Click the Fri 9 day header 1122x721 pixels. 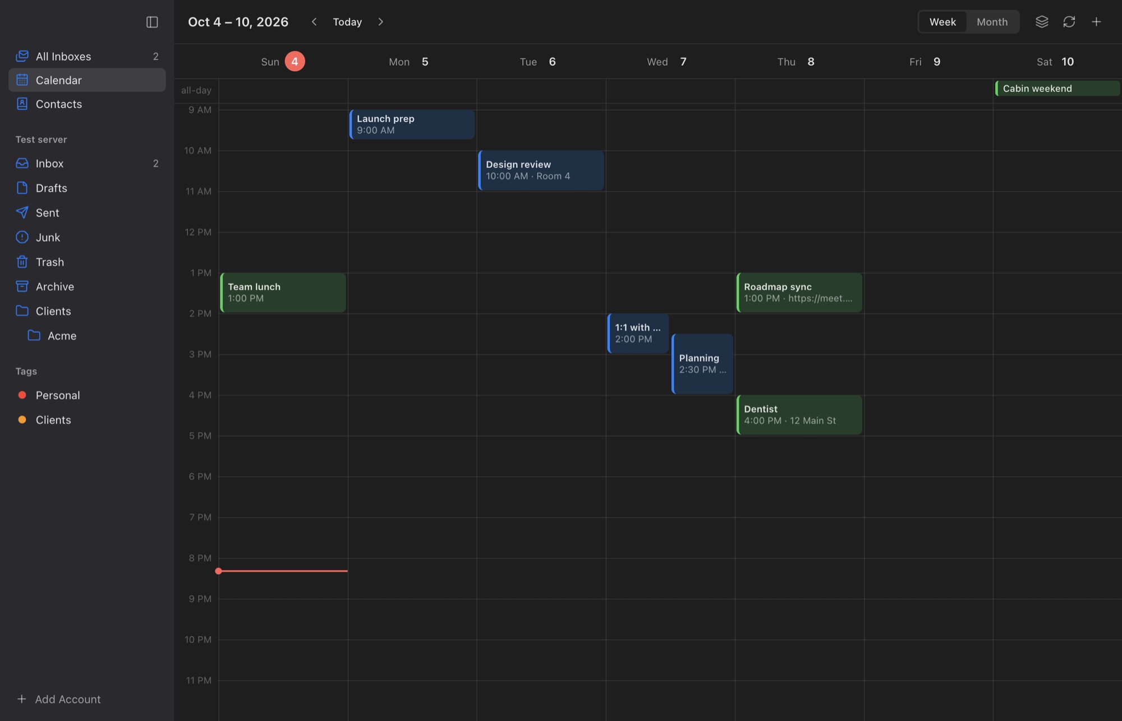(x=928, y=62)
